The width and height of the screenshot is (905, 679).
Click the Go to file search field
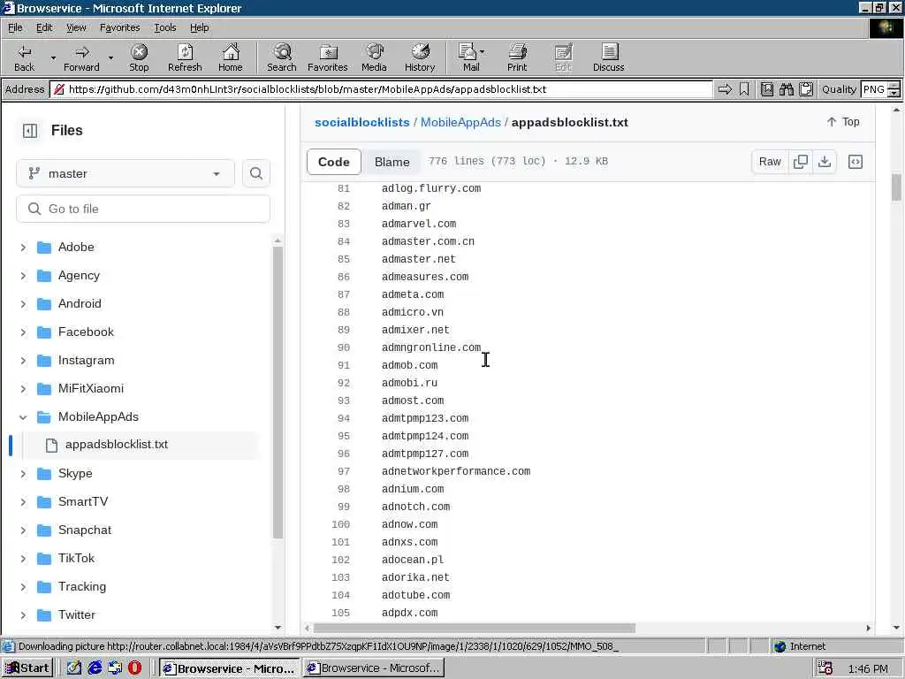point(143,209)
